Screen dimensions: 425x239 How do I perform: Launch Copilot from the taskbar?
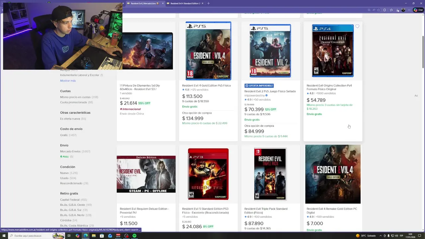tap(77, 236)
